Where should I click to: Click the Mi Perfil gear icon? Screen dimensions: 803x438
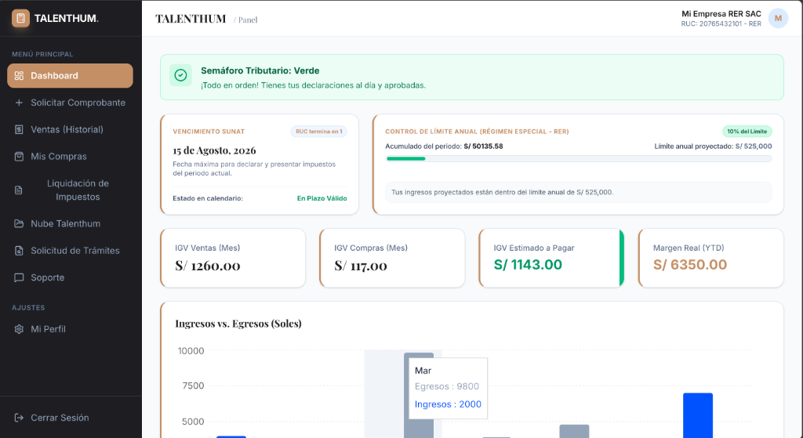click(x=19, y=329)
